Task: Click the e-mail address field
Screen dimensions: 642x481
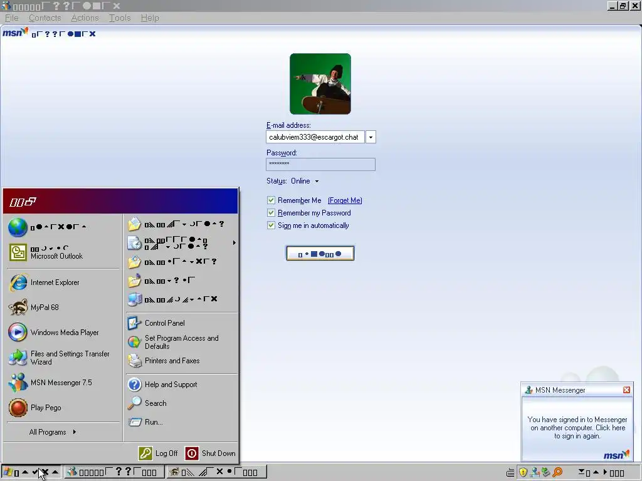Action: (315, 137)
